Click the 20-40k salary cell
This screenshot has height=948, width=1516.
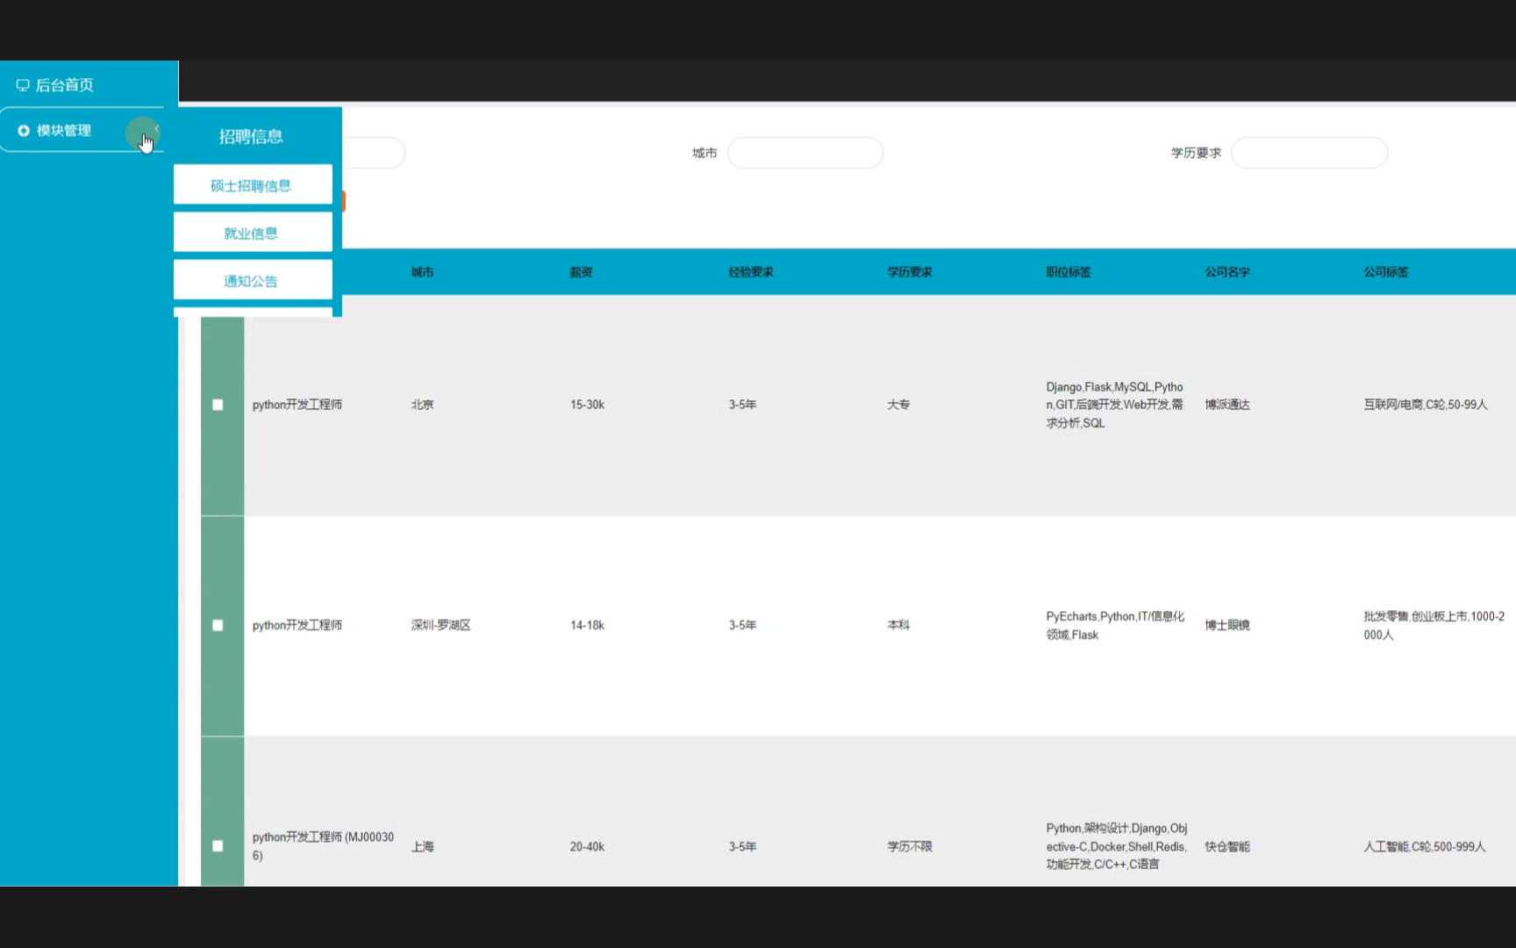pos(588,846)
